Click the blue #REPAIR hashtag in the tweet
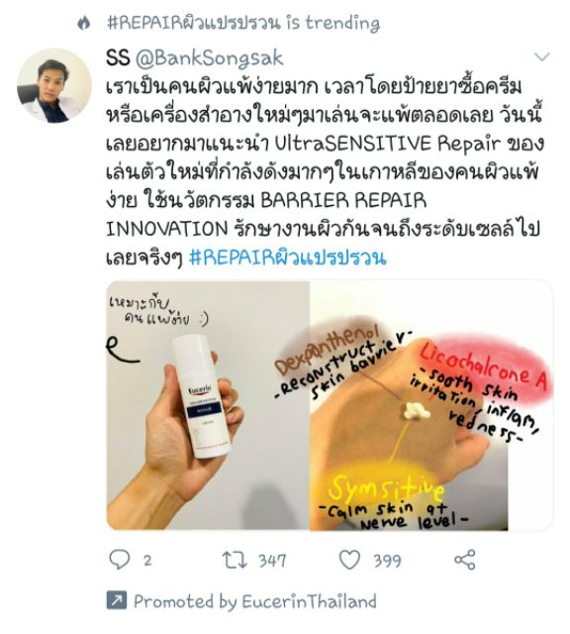This screenshot has height=634, width=570. [x=288, y=258]
